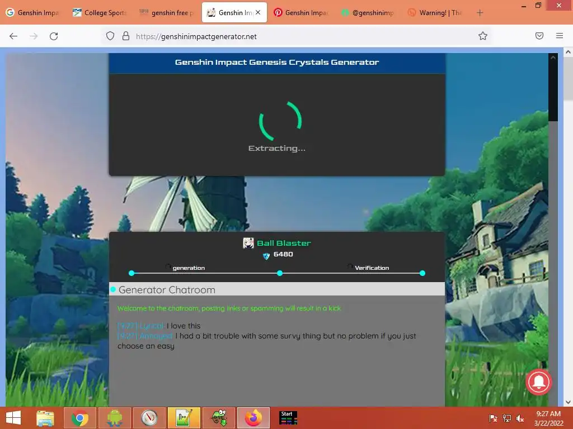The height and width of the screenshot is (429, 573).
Task: Save page to Pocket
Action: pos(539,36)
